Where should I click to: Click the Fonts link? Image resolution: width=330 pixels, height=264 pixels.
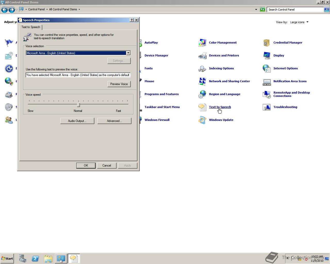pos(148,68)
